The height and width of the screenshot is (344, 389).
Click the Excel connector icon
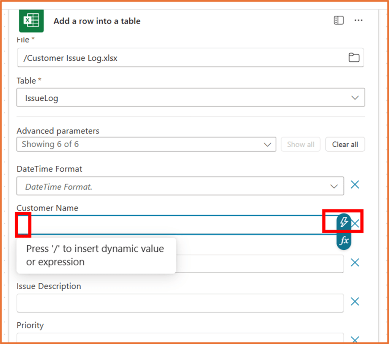[x=31, y=20]
